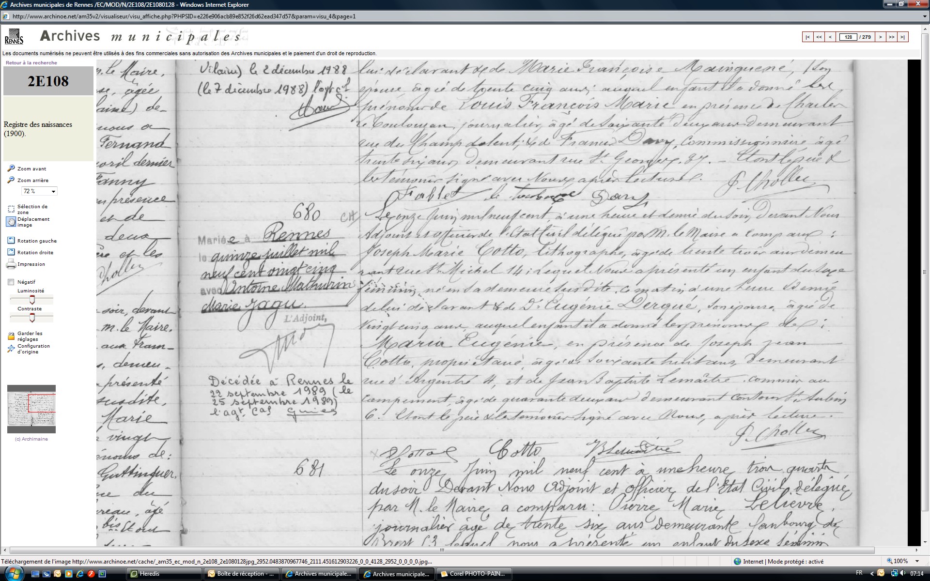
Task: Click the Zoom avant magnifier icon
Action: pos(11,168)
